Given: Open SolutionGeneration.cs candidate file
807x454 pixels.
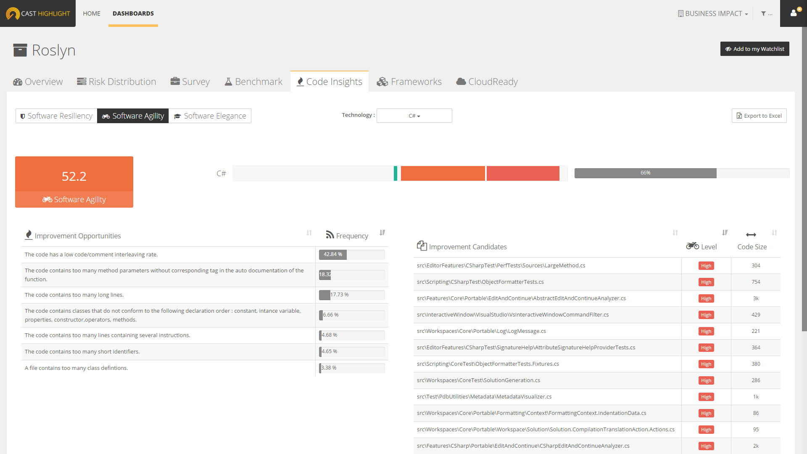Looking at the screenshot, I should (478, 380).
